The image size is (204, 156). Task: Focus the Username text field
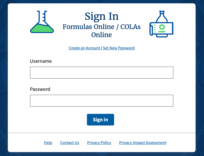[x=102, y=73]
